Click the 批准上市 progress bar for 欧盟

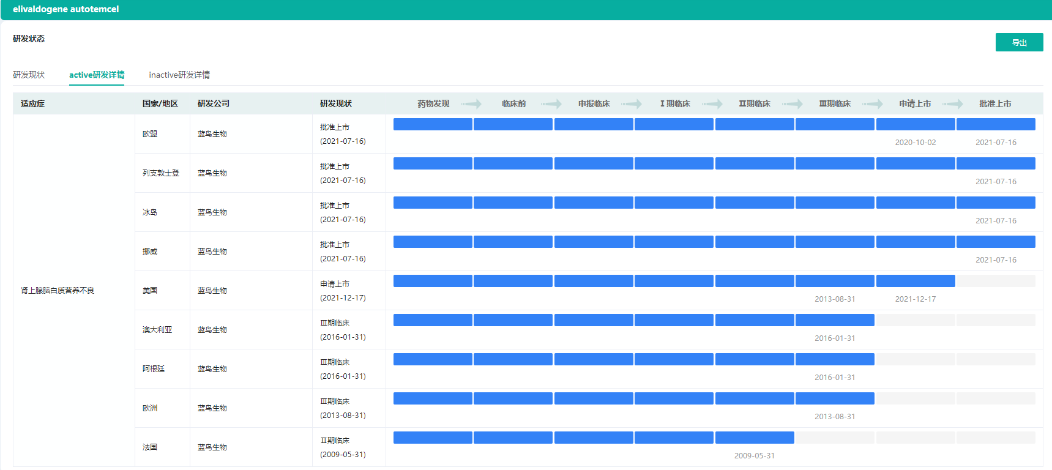point(996,125)
